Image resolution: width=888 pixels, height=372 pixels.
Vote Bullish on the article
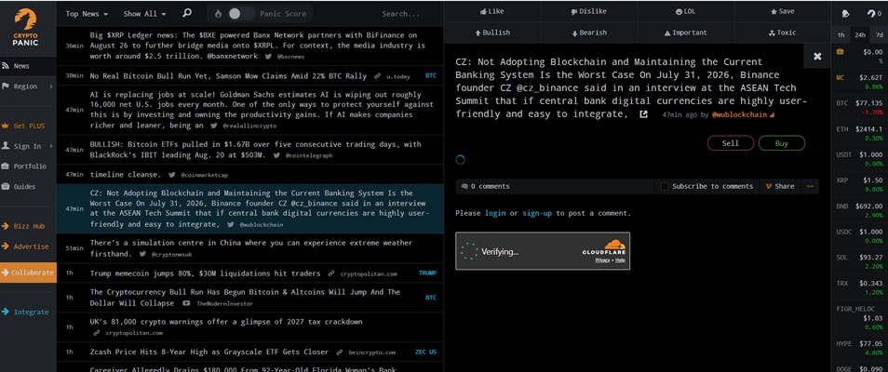click(491, 33)
